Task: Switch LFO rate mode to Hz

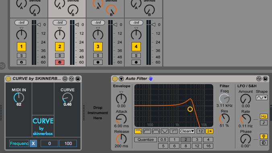Action: point(264,117)
